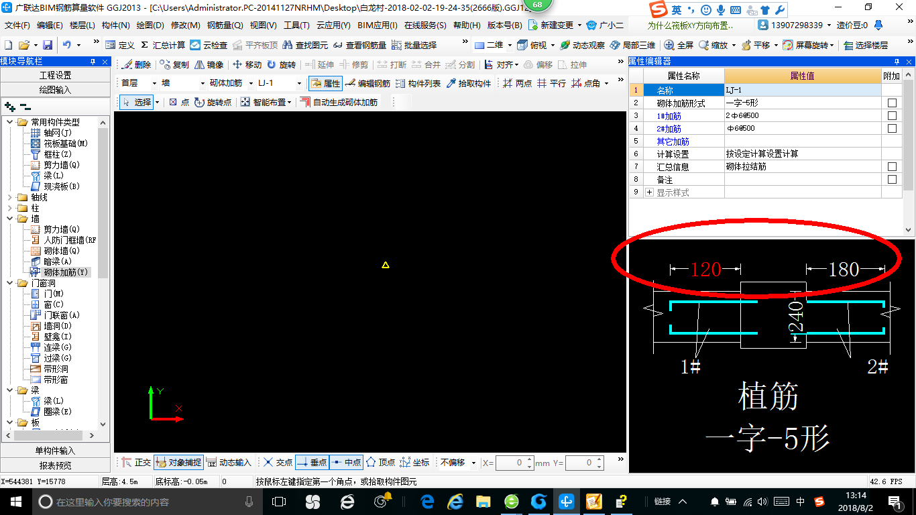The image size is (916, 515).
Task: Click the 工程设置 button
Action: point(55,75)
